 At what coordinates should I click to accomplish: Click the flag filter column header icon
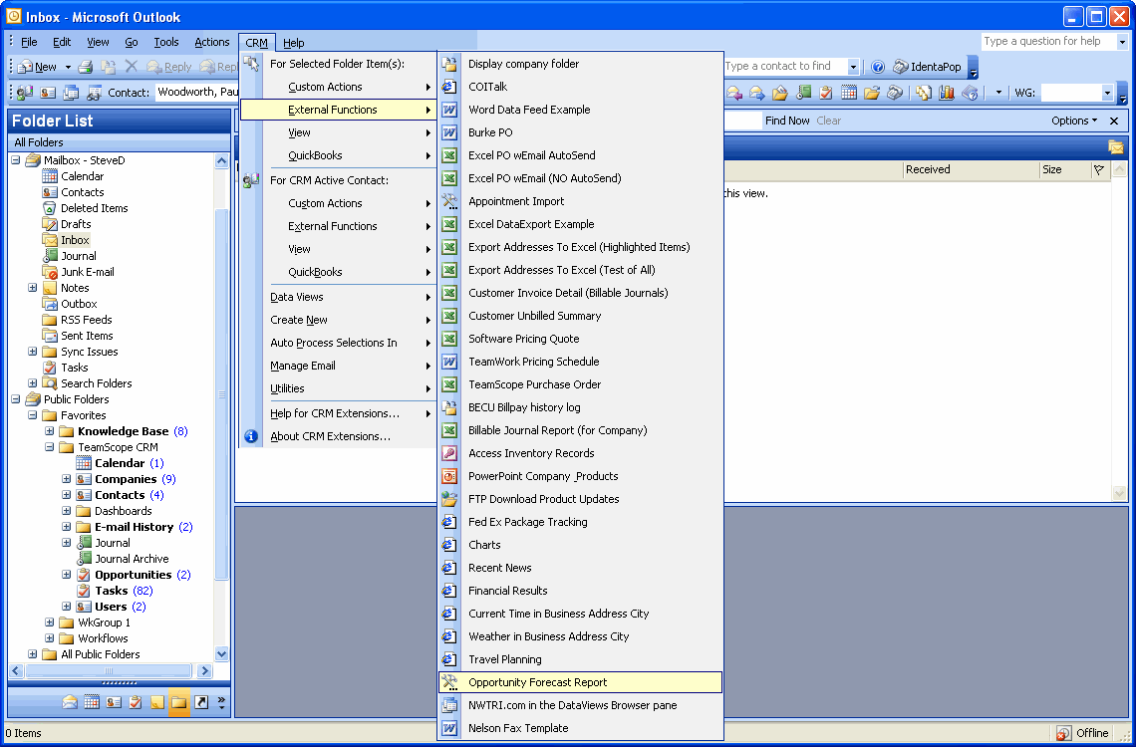[x=1099, y=169]
